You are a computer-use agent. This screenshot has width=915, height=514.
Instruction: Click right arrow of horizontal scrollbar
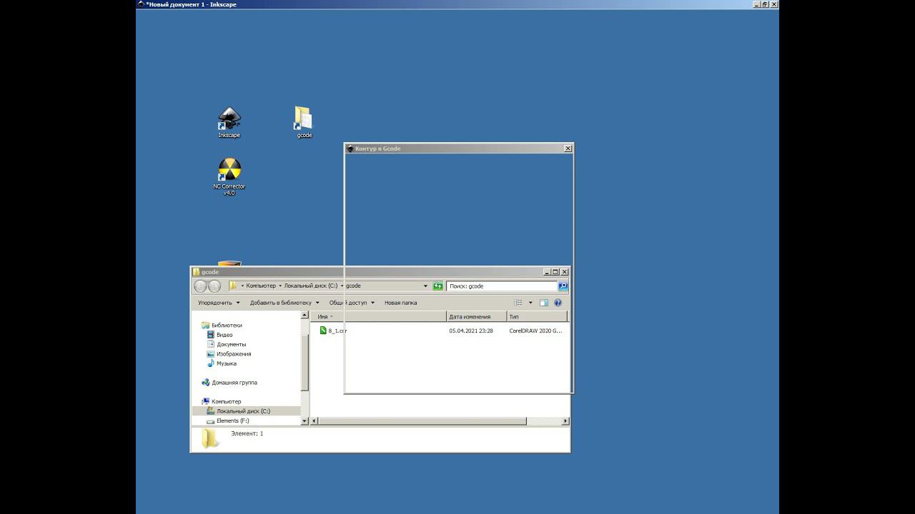coord(565,421)
